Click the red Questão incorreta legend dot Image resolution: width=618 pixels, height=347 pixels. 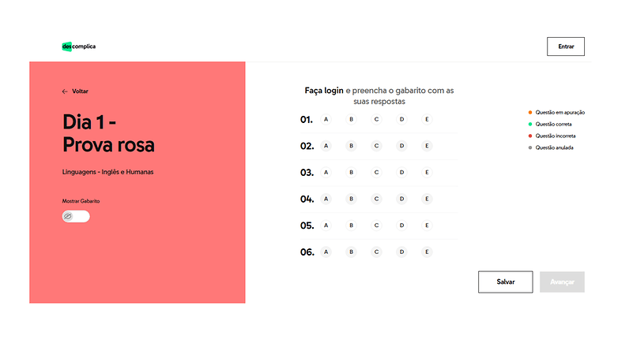530,136
